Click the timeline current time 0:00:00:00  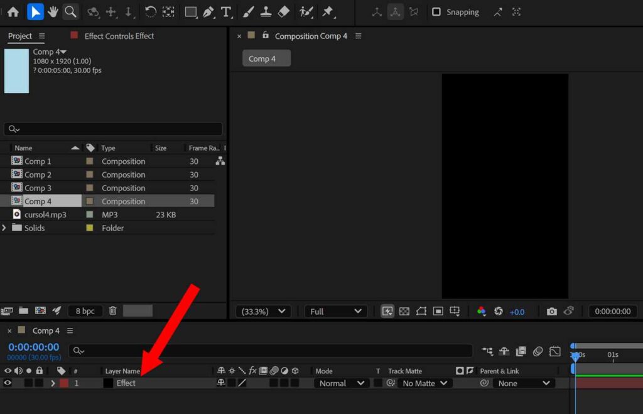[x=34, y=347]
